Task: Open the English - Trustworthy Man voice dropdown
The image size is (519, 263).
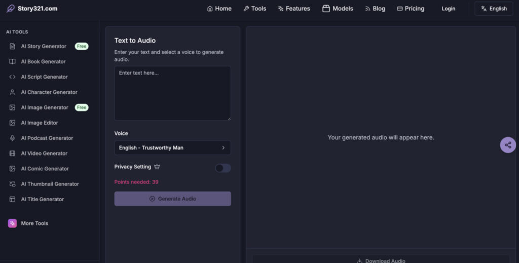Action: point(172,147)
